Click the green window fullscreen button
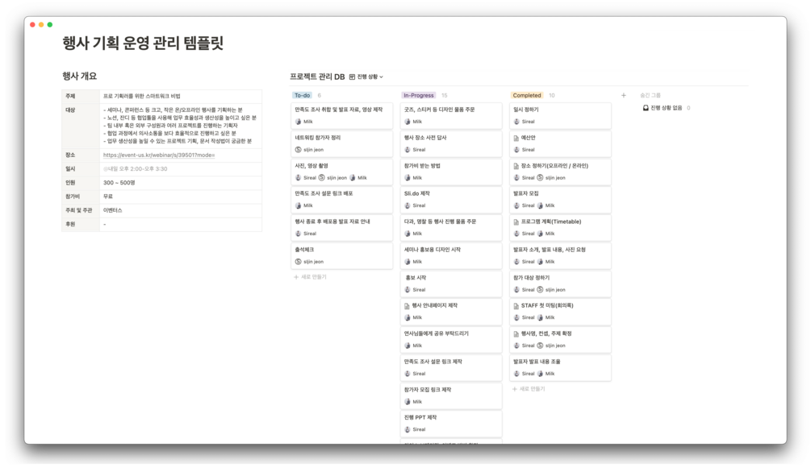 click(x=50, y=25)
